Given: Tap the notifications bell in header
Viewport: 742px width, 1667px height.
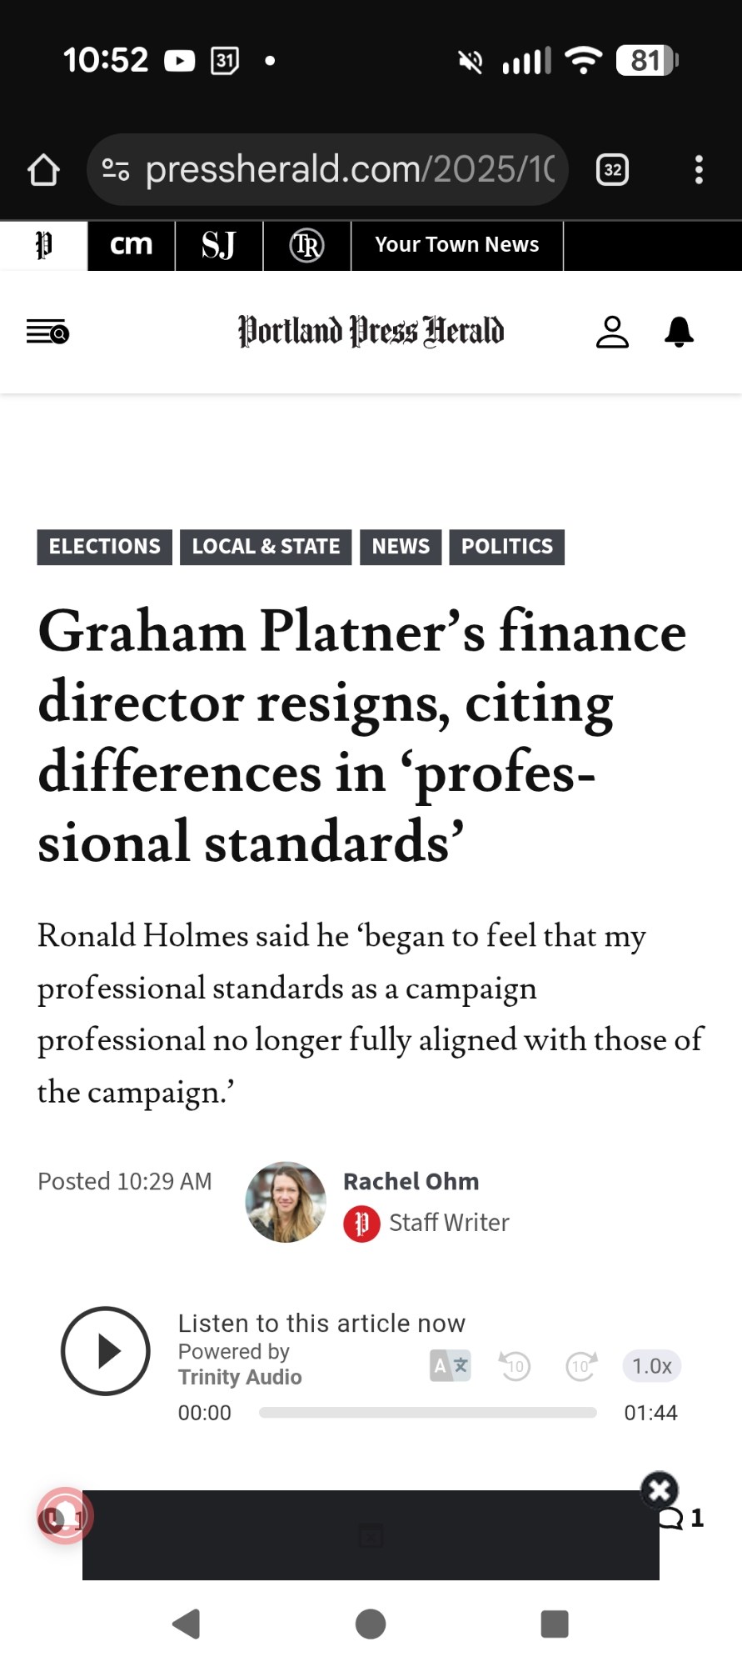Looking at the screenshot, I should (680, 332).
